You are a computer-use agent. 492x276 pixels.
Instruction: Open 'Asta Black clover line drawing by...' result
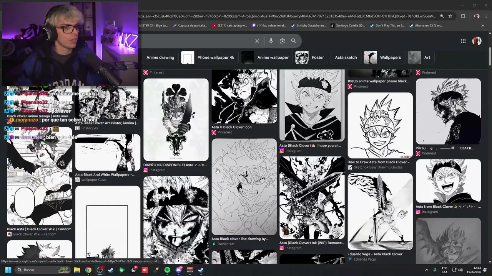(240, 239)
